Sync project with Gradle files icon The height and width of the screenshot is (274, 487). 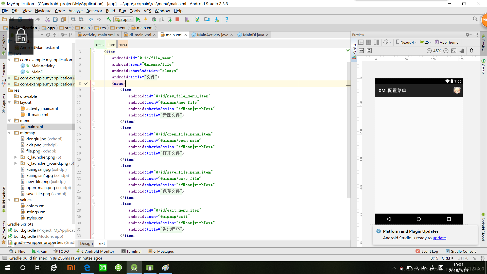[x=197, y=19]
